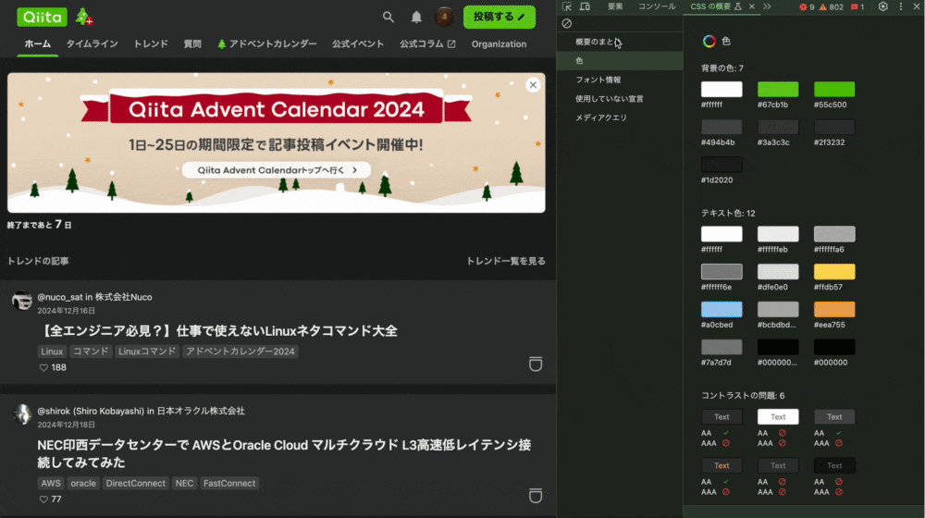Open the user avatar menu

pyautogui.click(x=444, y=17)
